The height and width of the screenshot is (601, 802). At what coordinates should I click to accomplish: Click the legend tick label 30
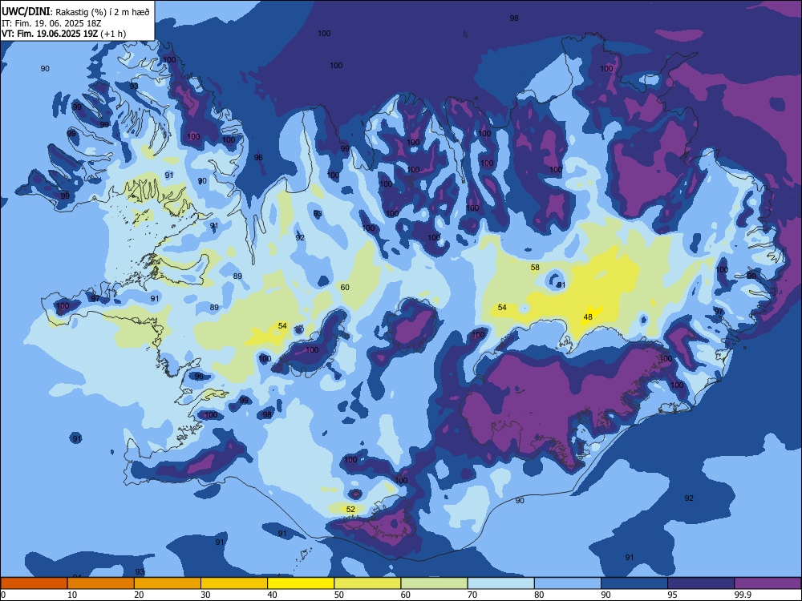tap(205, 595)
